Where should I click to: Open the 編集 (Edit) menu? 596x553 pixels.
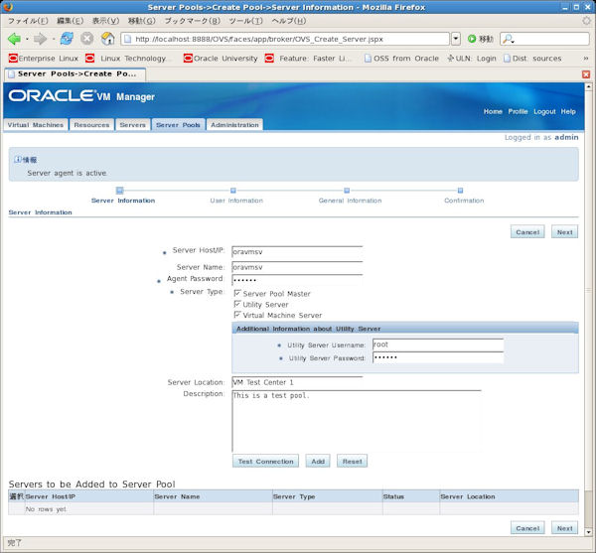(x=70, y=21)
